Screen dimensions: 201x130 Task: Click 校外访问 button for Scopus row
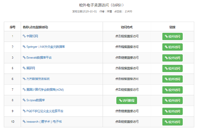pyautogui.click(x=173, y=101)
